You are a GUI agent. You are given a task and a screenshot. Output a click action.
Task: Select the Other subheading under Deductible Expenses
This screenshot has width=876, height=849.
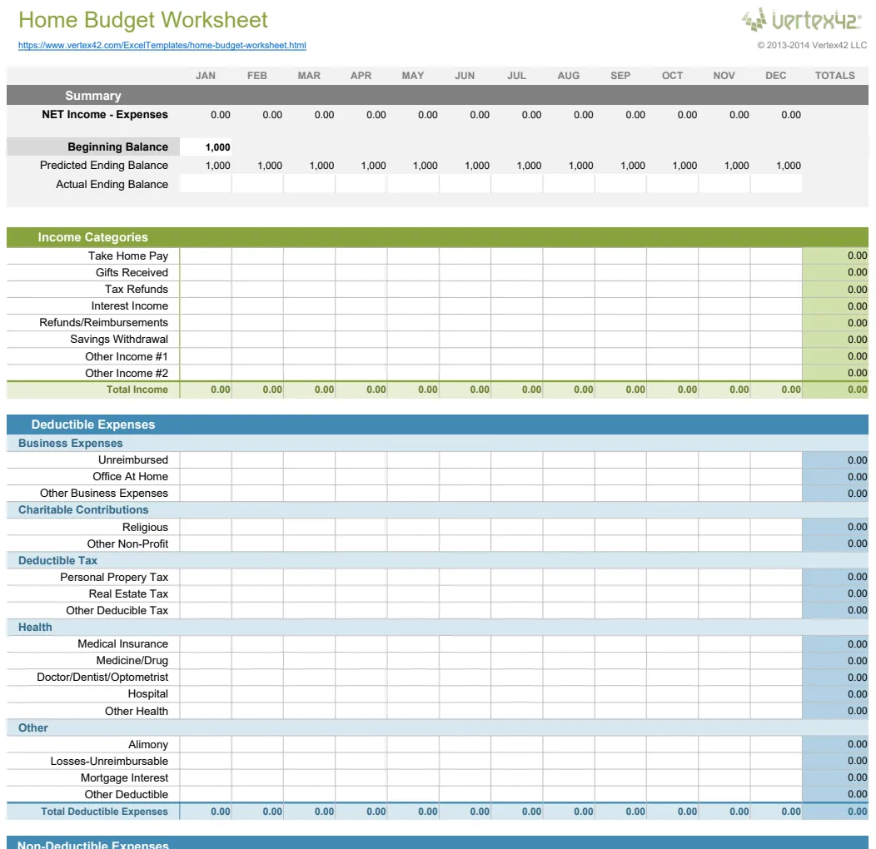33,727
